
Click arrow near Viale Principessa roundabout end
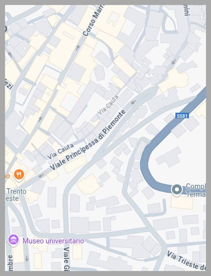[x=134, y=102]
